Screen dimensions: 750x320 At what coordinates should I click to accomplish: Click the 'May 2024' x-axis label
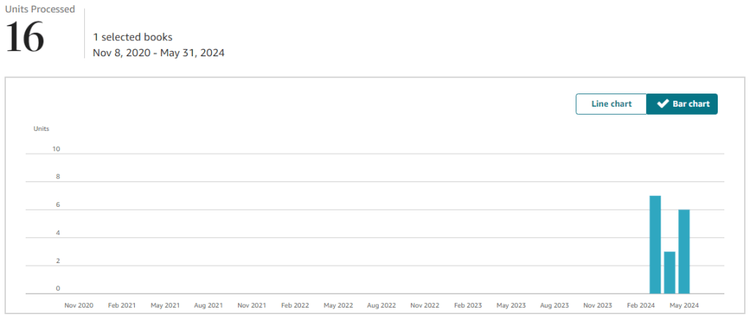pos(684,305)
